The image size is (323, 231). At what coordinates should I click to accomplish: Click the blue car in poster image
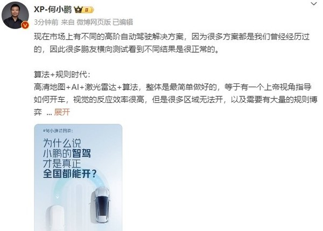click(x=102, y=205)
